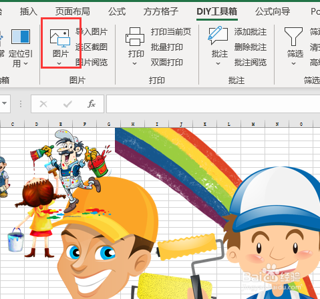Click the 批量打印 button
The image size is (320, 299).
pyautogui.click(x=167, y=47)
